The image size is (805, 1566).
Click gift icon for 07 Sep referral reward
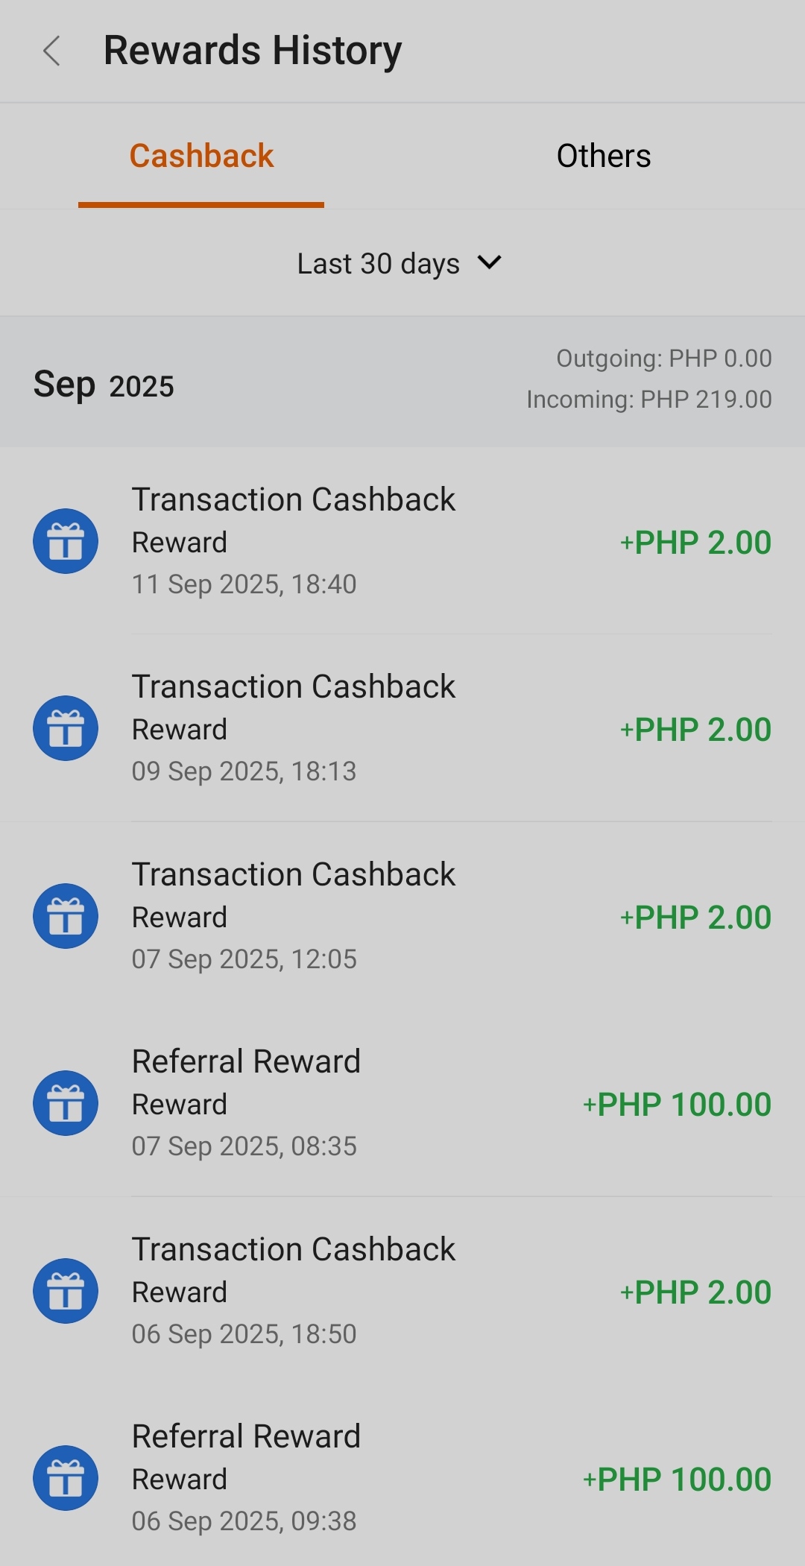pos(66,1103)
